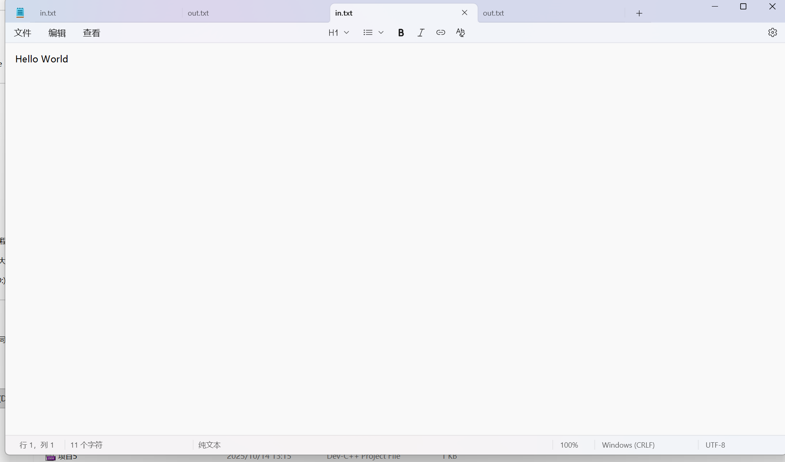Open the H1 heading style dropdown
The width and height of the screenshot is (785, 462).
tap(339, 33)
